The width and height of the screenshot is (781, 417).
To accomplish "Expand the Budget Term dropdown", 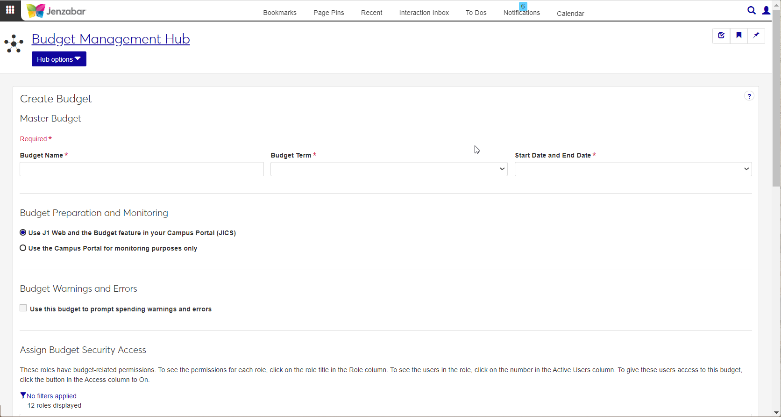I will [389, 169].
